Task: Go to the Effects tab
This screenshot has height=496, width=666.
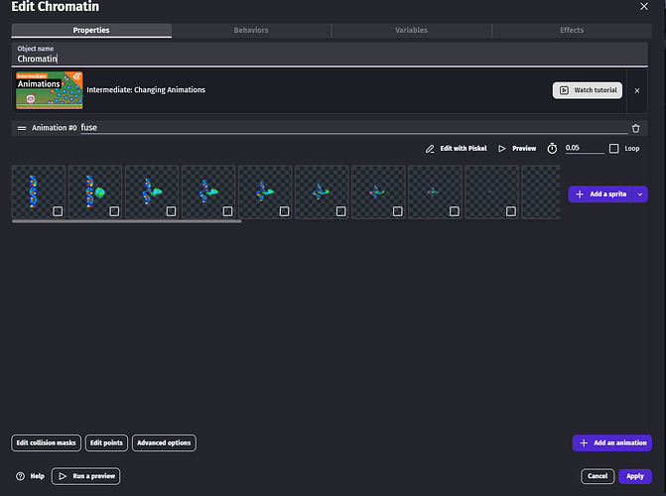Action: click(572, 31)
